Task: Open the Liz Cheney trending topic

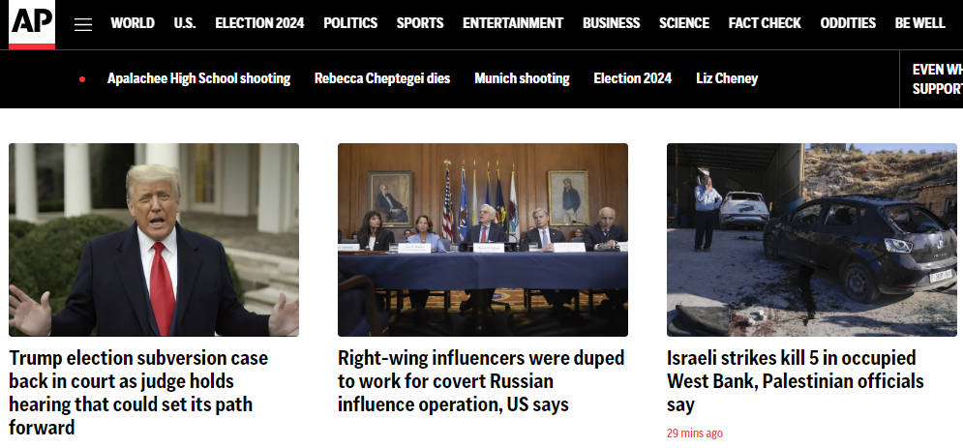Action: [x=727, y=78]
